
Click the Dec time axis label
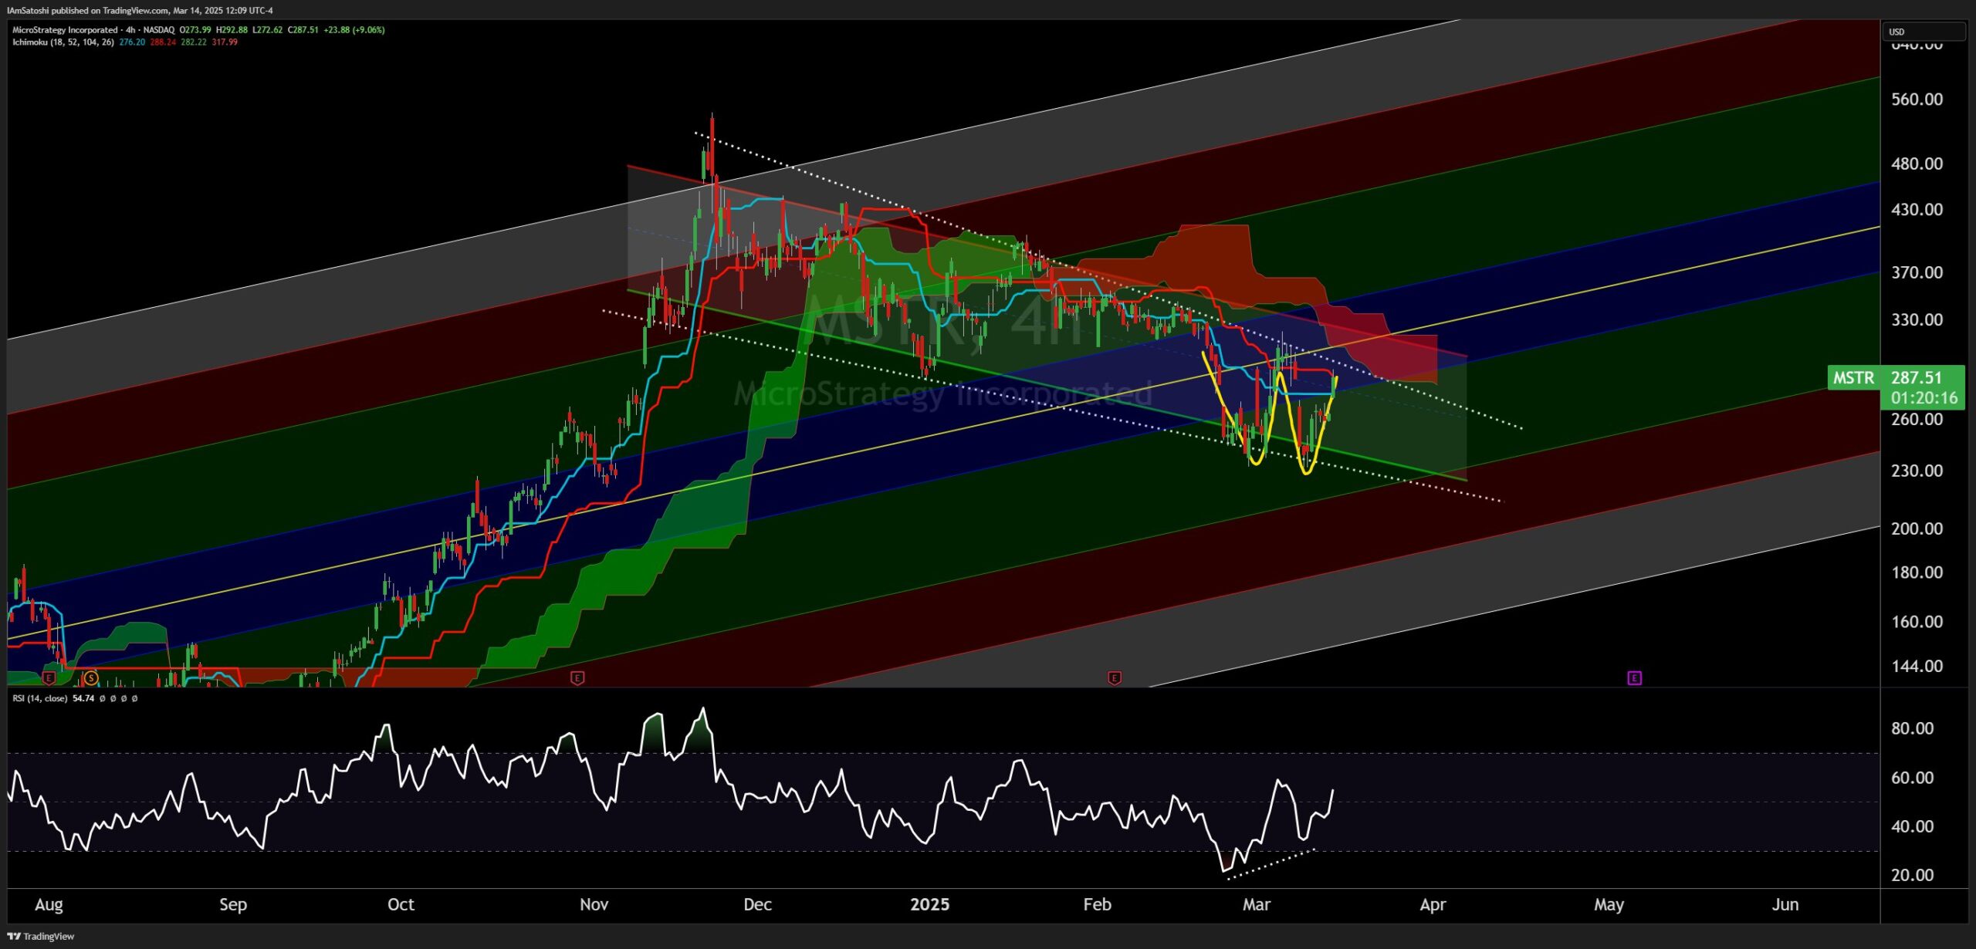pyautogui.click(x=757, y=904)
